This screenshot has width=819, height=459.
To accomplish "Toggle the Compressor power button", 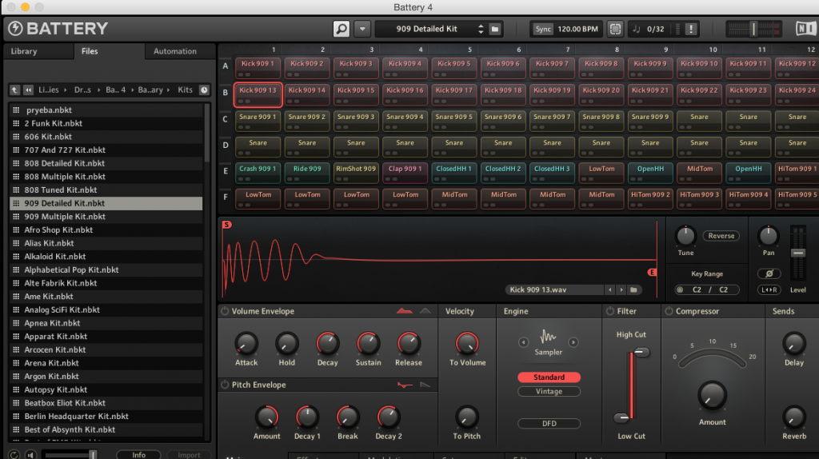I will coord(669,311).
